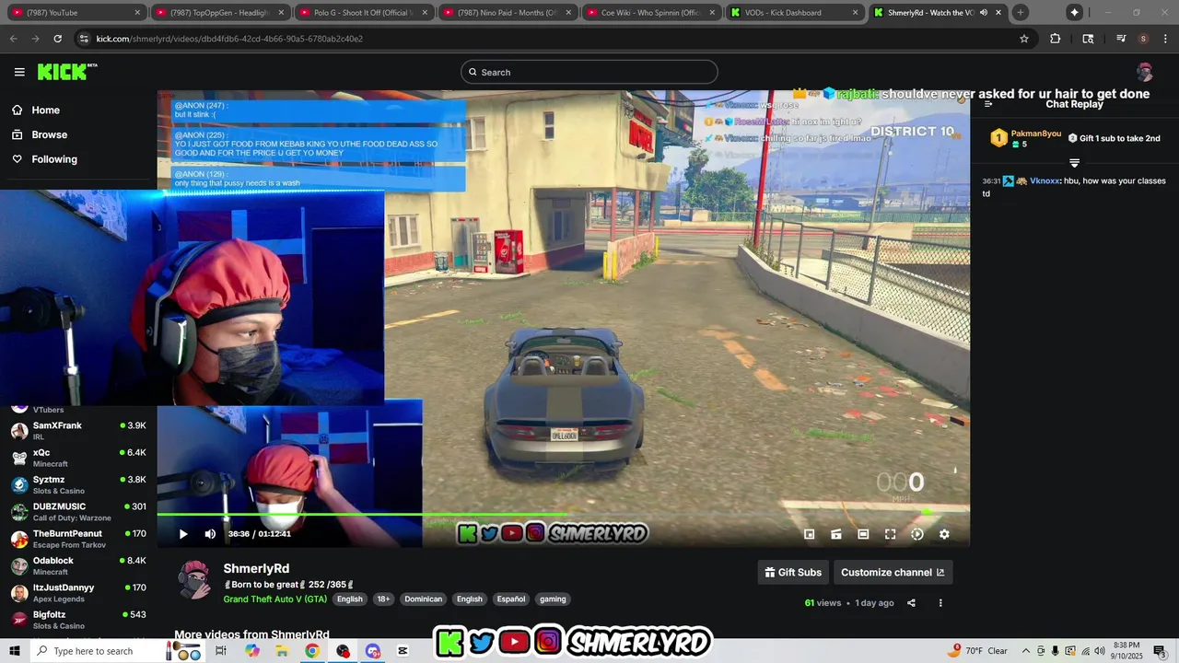The image size is (1179, 663).
Task: Open ItzJustDannyy channel in sidebar
Action: coord(78,592)
